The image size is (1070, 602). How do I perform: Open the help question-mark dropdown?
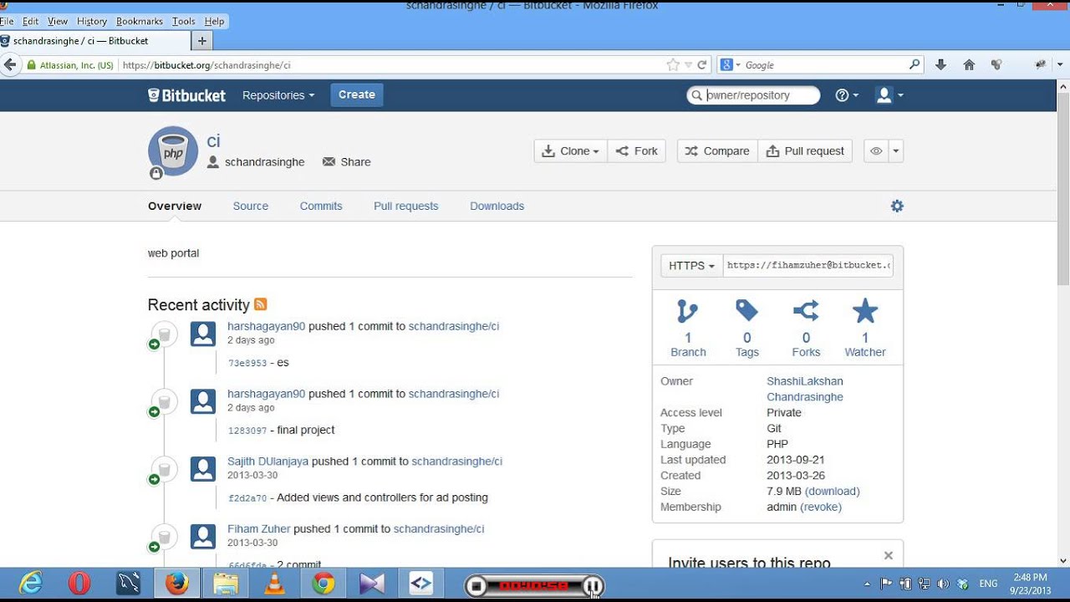(x=847, y=95)
